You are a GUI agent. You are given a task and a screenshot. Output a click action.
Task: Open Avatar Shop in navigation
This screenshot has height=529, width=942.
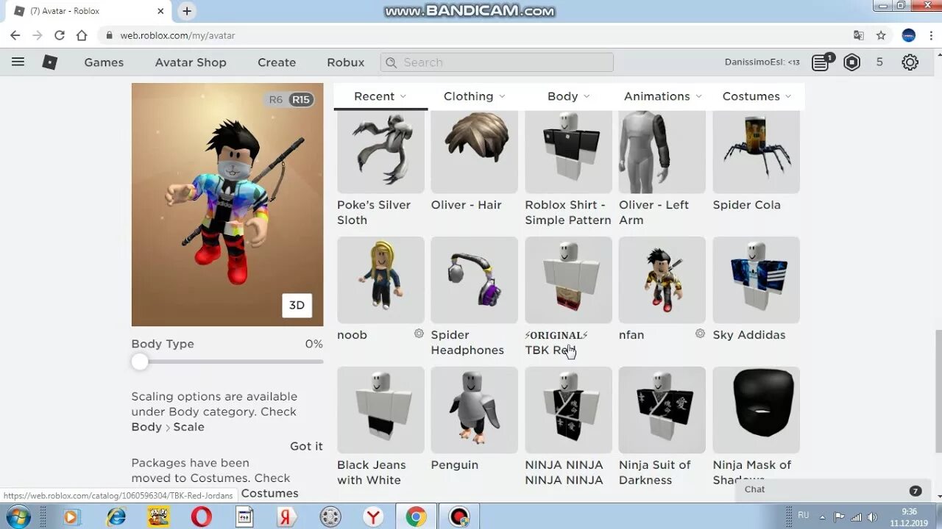[191, 62]
